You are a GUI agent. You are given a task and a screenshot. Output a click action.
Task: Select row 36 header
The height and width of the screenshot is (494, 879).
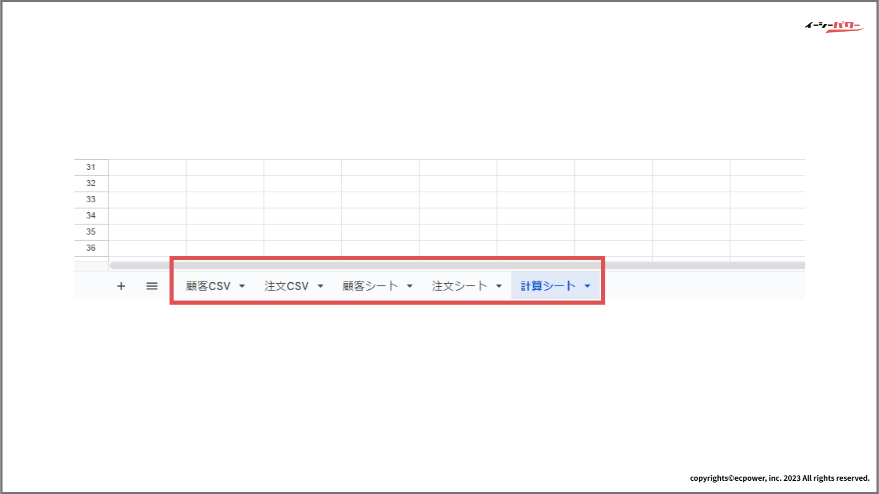[x=91, y=248]
